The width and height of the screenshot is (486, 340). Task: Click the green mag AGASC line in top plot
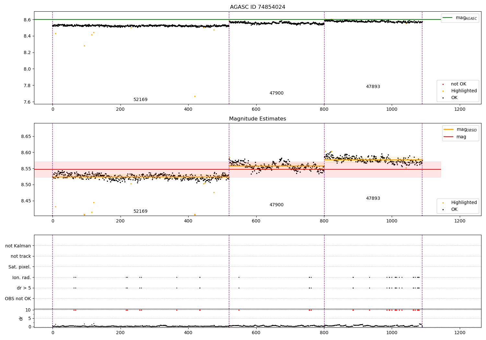click(237, 19)
